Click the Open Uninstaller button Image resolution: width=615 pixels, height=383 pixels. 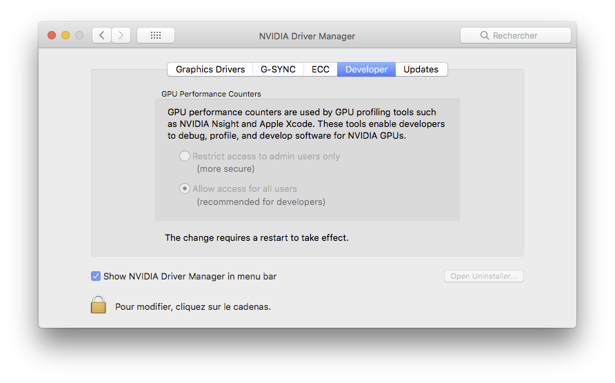(483, 276)
